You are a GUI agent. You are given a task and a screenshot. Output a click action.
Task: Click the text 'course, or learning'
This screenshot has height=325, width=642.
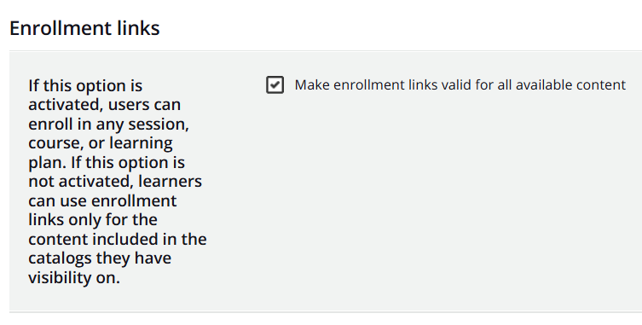pos(101,143)
